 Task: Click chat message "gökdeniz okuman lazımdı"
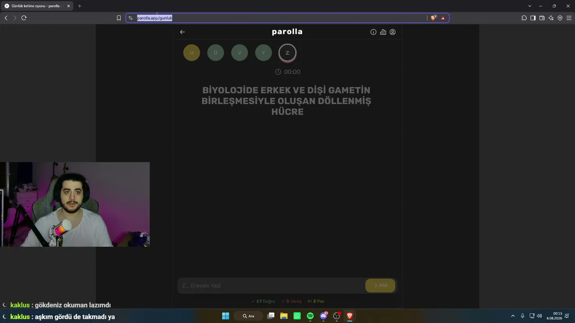(x=73, y=305)
